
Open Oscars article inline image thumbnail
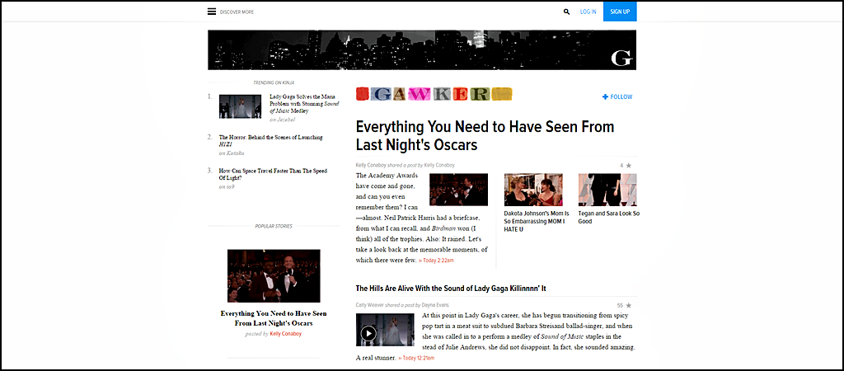coord(458,190)
